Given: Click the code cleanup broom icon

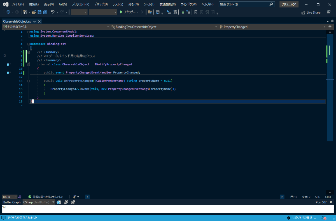Looking at the screenshot, I should tap(74, 197).
